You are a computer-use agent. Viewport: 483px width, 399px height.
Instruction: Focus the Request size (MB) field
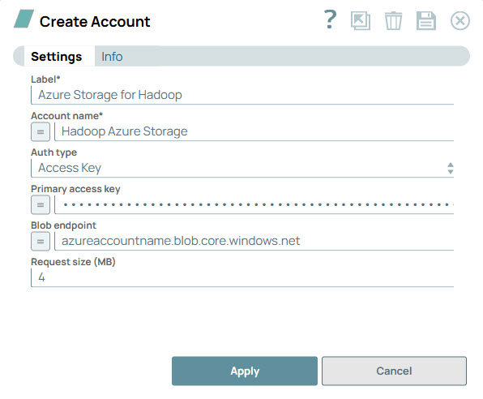point(242,277)
